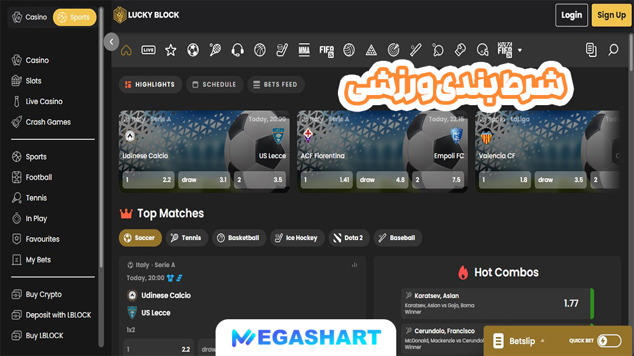The width and height of the screenshot is (634, 356).
Task: Expand more sports dropdown arrow
Action: [520, 51]
